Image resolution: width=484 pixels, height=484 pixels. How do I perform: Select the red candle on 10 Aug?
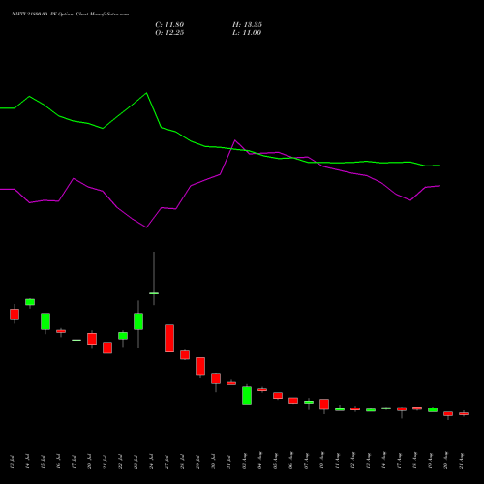324,405
